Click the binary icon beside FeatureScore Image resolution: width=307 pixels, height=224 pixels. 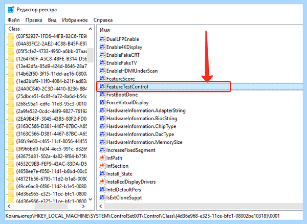(102, 79)
